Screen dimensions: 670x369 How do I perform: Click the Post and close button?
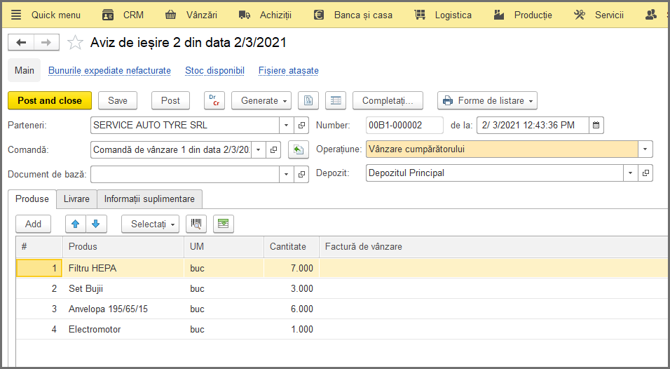click(x=50, y=100)
